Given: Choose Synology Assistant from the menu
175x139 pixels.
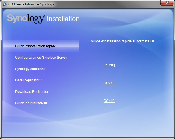Looking at the screenshot, I should (30, 69).
